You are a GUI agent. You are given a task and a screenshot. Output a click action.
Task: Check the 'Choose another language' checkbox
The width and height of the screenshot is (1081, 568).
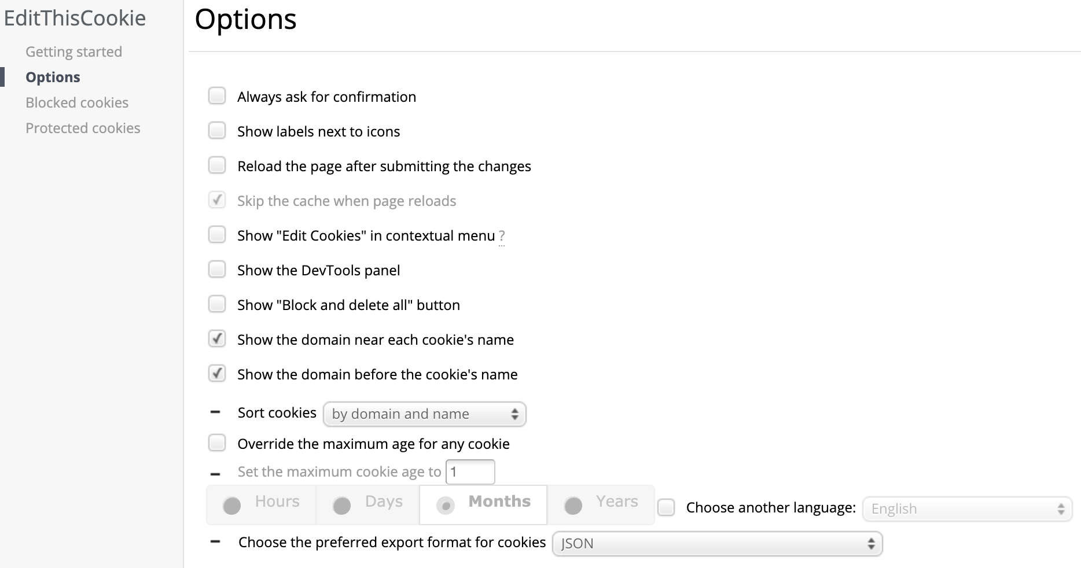pos(667,507)
